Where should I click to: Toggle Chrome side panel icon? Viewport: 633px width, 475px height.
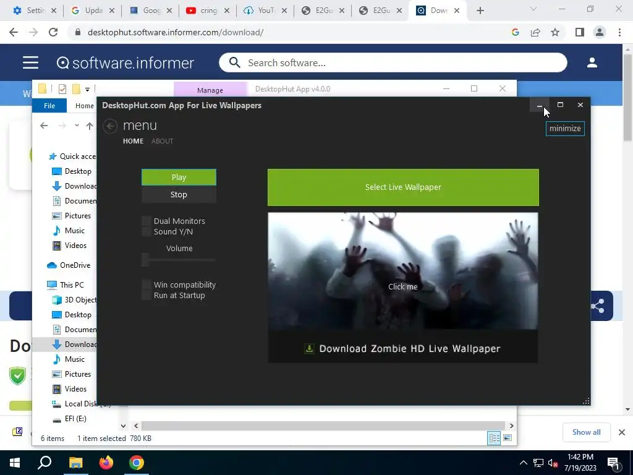tap(580, 32)
